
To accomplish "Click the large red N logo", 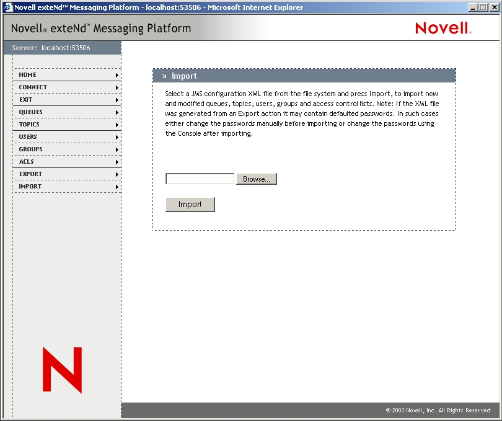I will pyautogui.click(x=63, y=370).
